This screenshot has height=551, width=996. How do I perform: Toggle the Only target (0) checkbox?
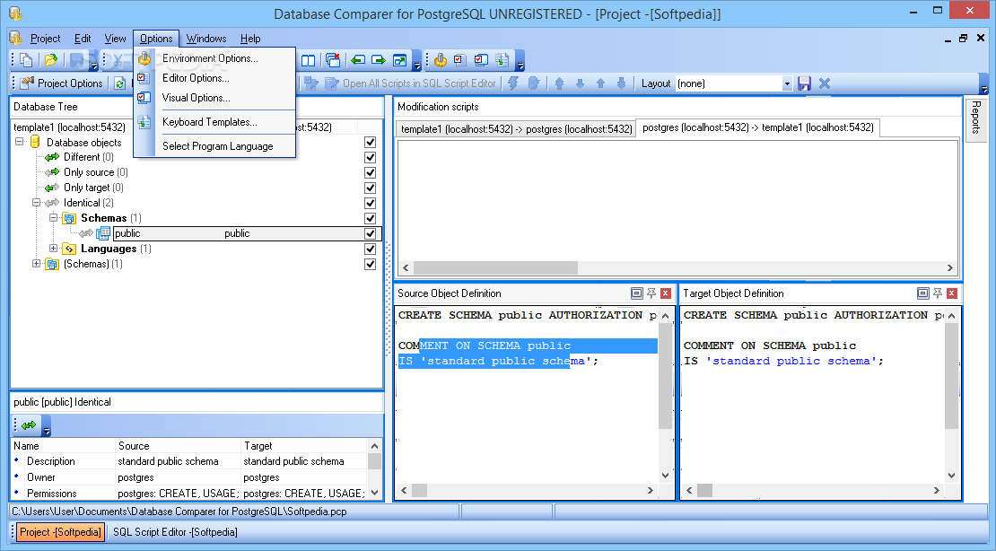click(x=371, y=188)
